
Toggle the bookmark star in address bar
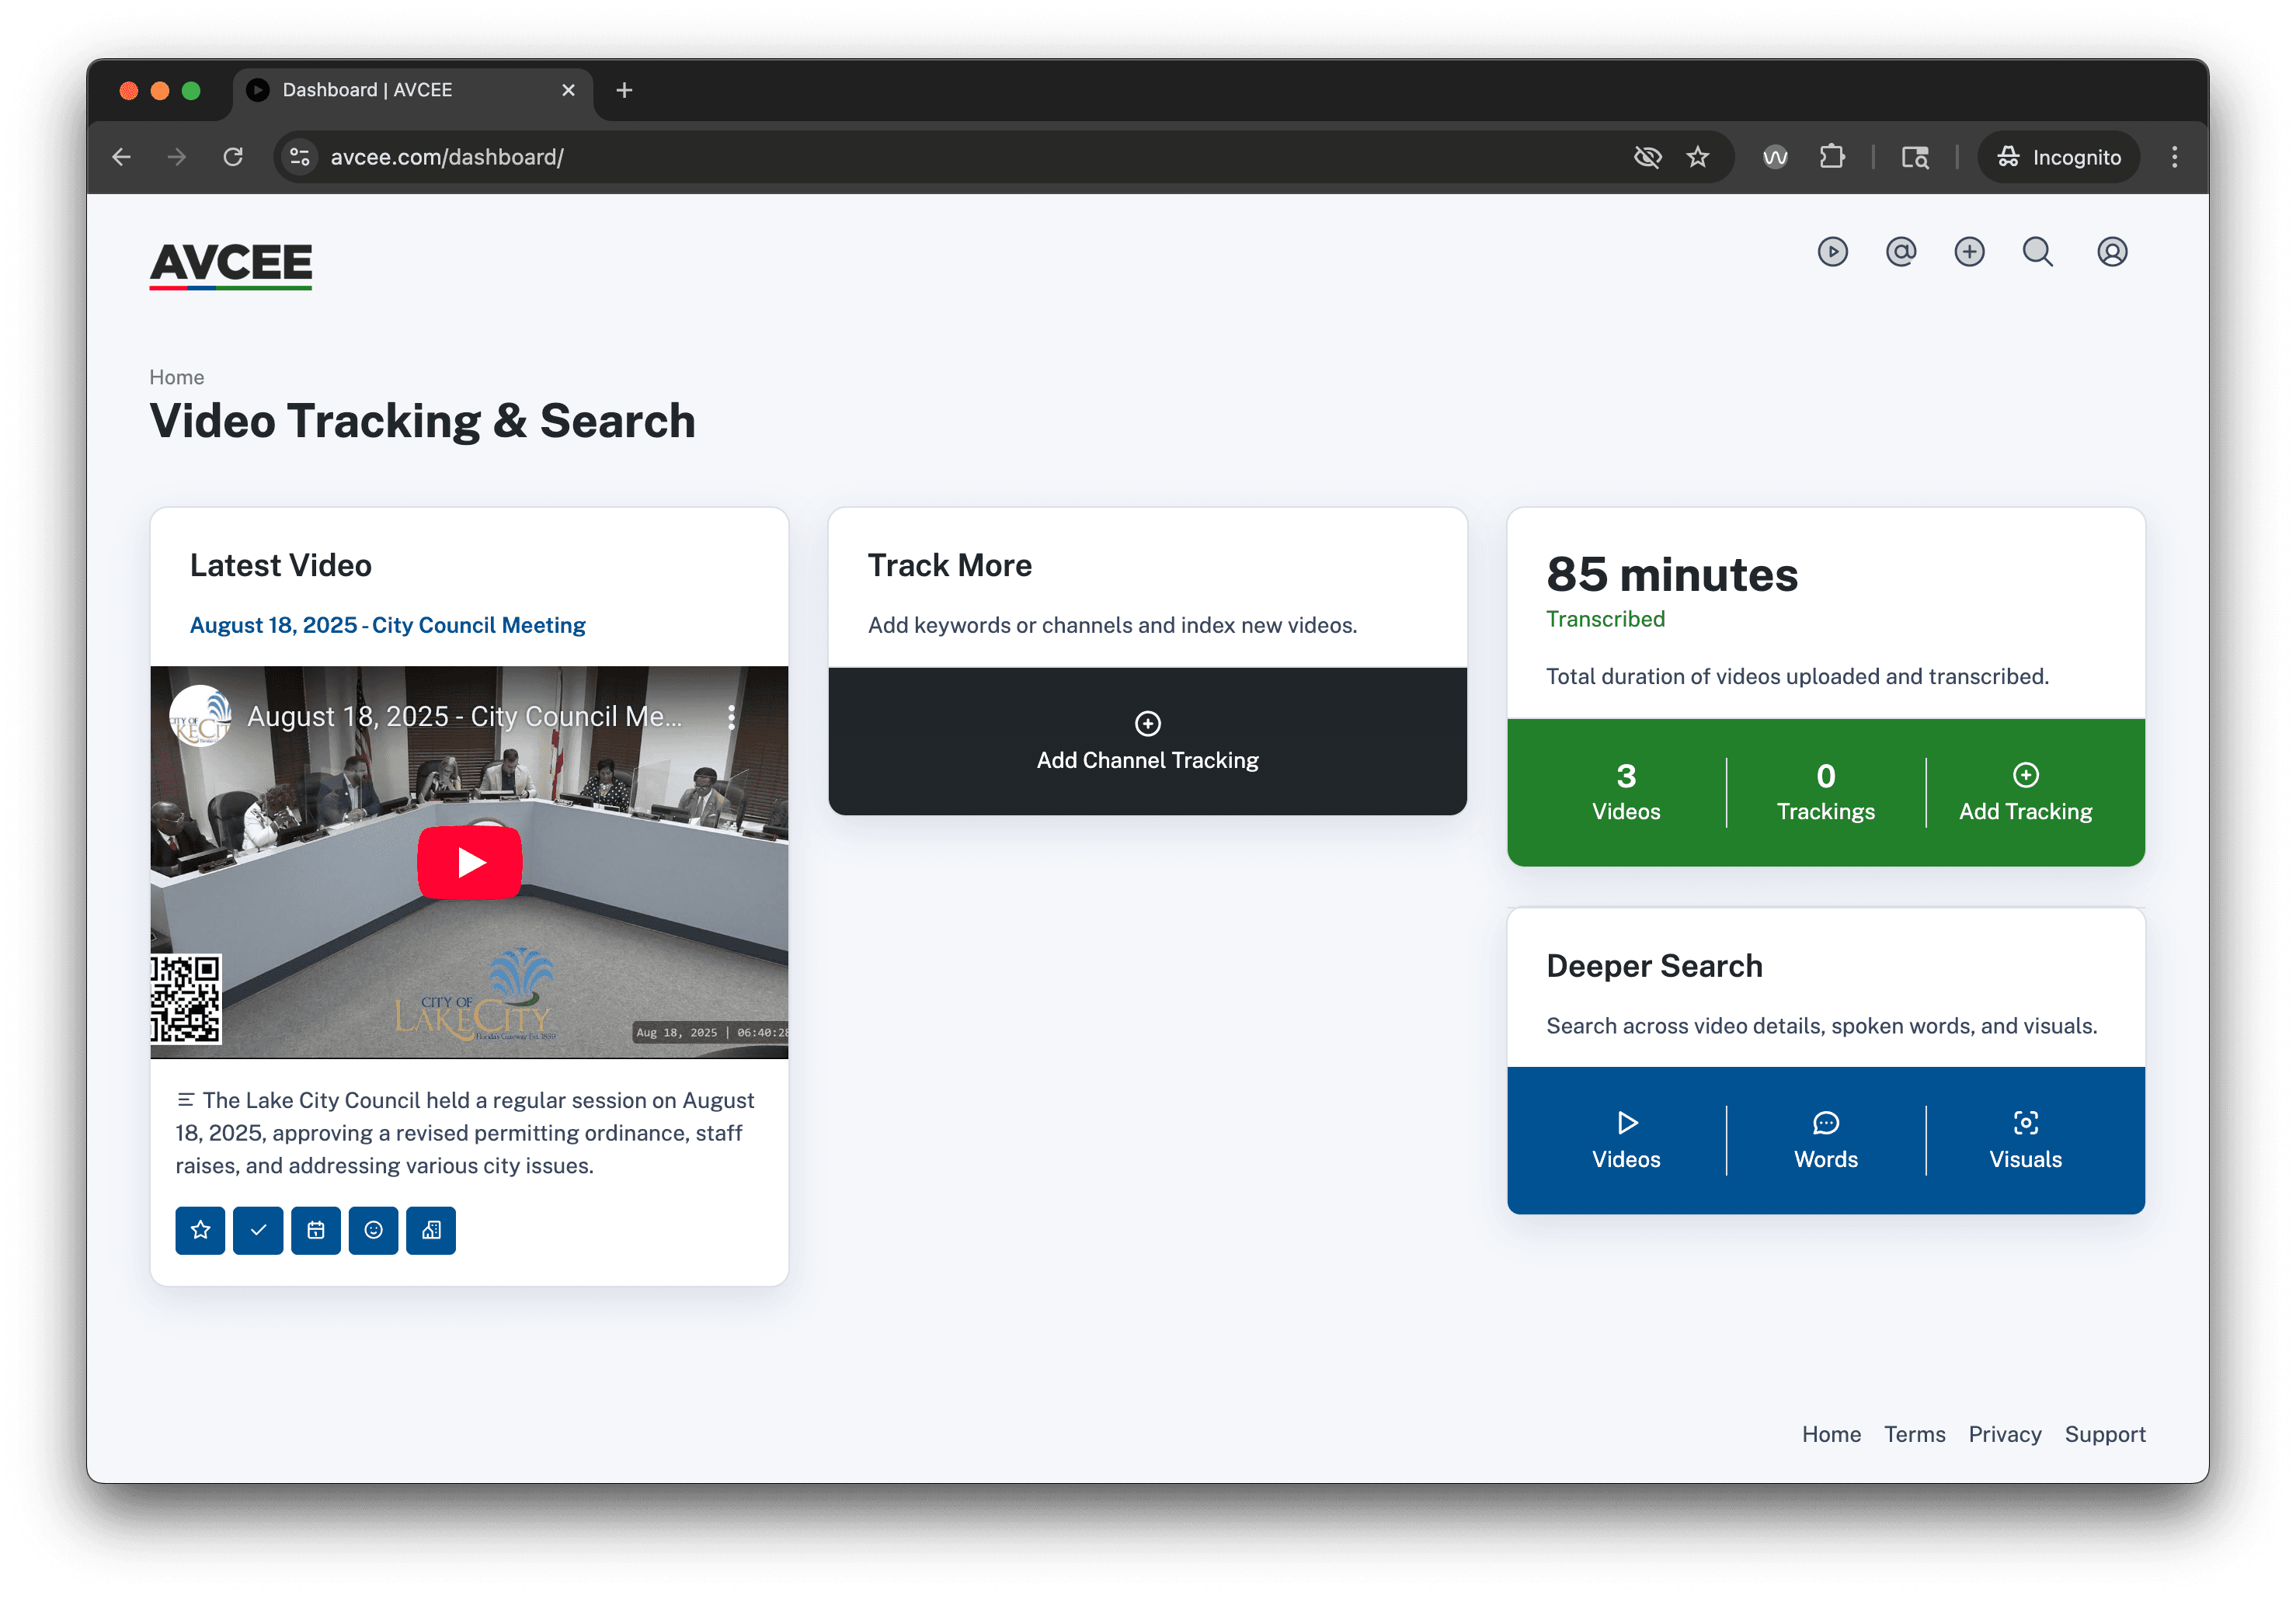tap(1698, 157)
